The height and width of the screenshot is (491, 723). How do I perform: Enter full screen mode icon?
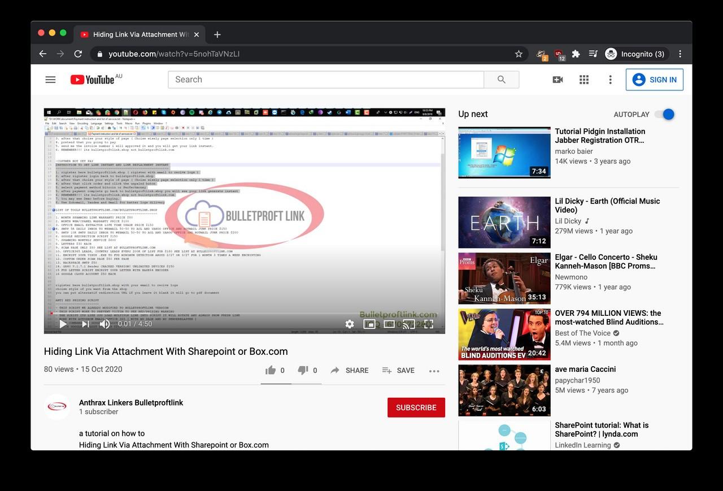(429, 324)
